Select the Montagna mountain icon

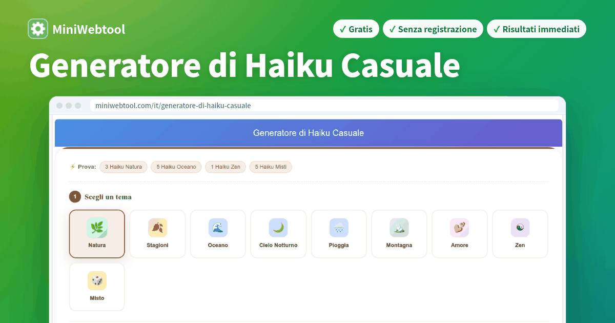399,228
